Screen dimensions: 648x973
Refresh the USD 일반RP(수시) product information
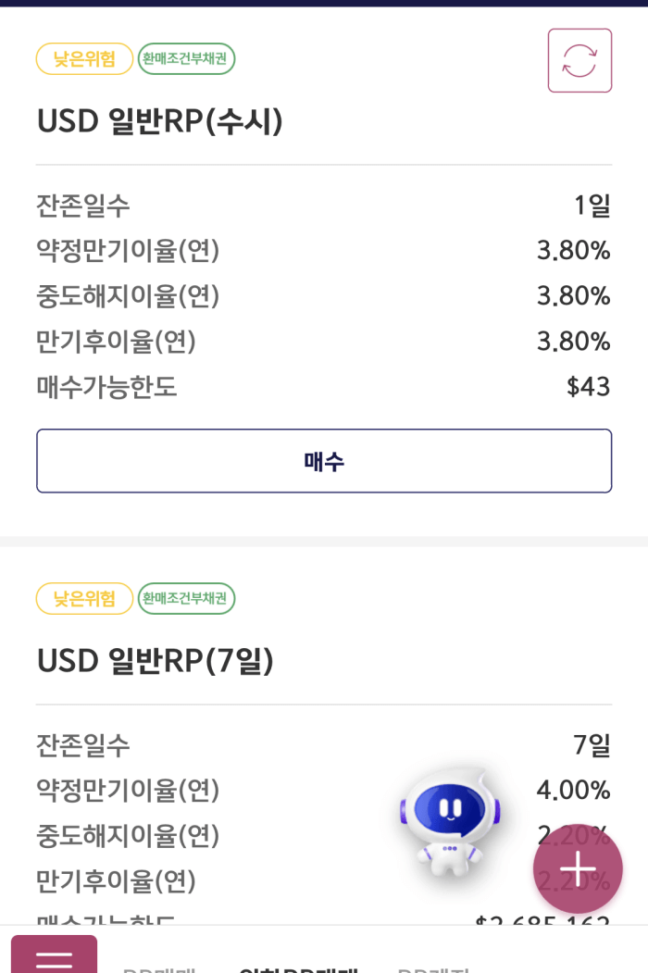coord(579,59)
